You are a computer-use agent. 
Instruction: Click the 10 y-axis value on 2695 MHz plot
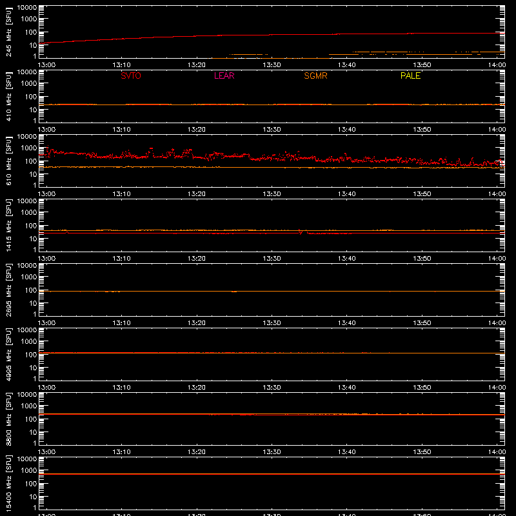point(33,303)
